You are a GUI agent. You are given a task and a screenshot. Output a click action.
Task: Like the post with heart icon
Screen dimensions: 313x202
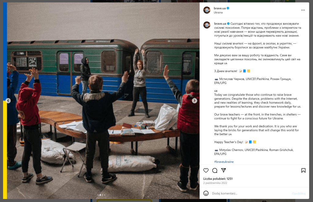[x=206, y=170]
